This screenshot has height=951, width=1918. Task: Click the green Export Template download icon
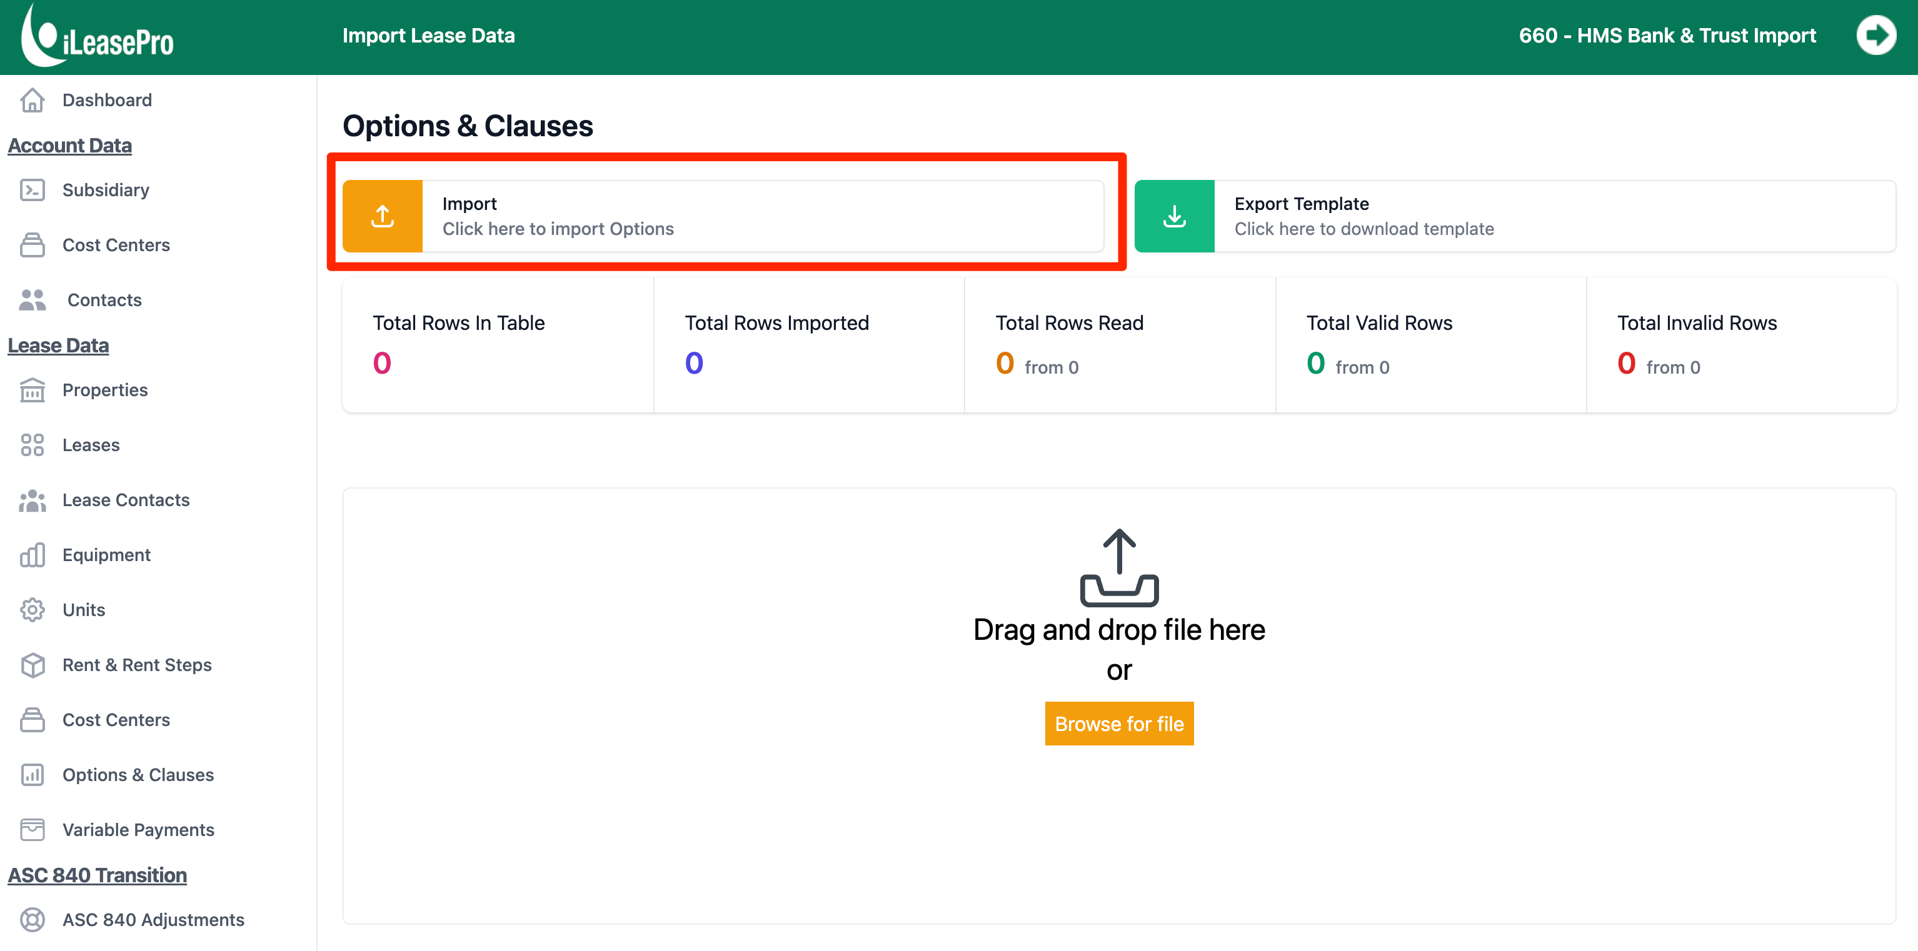coord(1174,216)
